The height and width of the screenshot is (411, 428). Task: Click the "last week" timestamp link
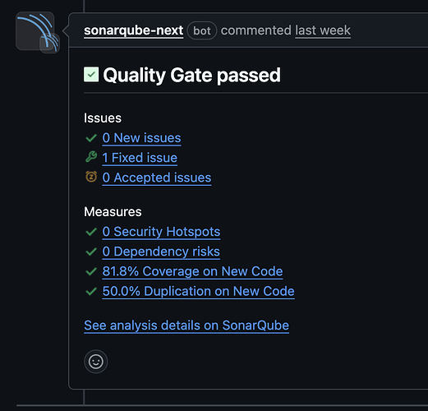point(323,30)
